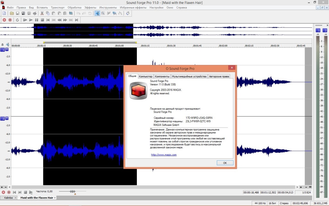Switch to the Авторские права tab

point(219,77)
